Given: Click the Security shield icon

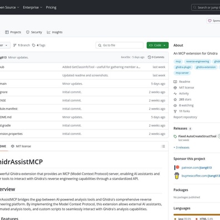Looking at the screenshot, I should (x=28, y=32).
